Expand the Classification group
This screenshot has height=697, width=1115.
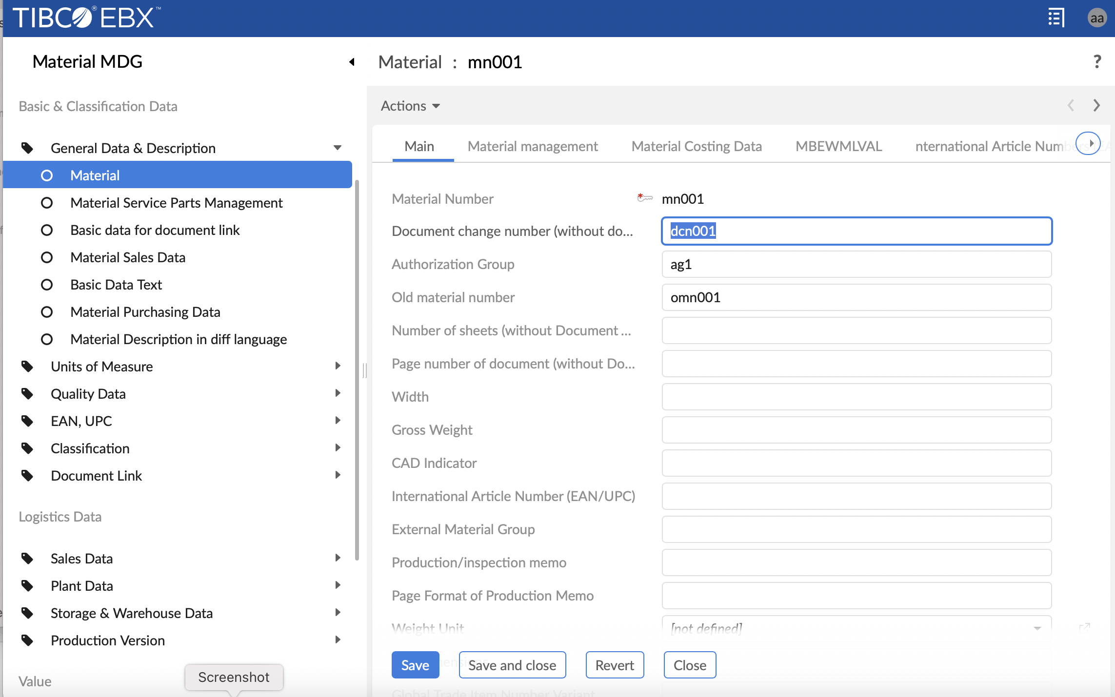click(x=338, y=447)
